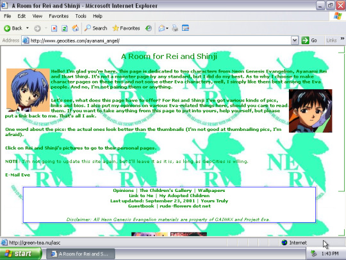346x260 pixels.
Task: Click the E-Mail Eve link
Action: tap(18, 175)
